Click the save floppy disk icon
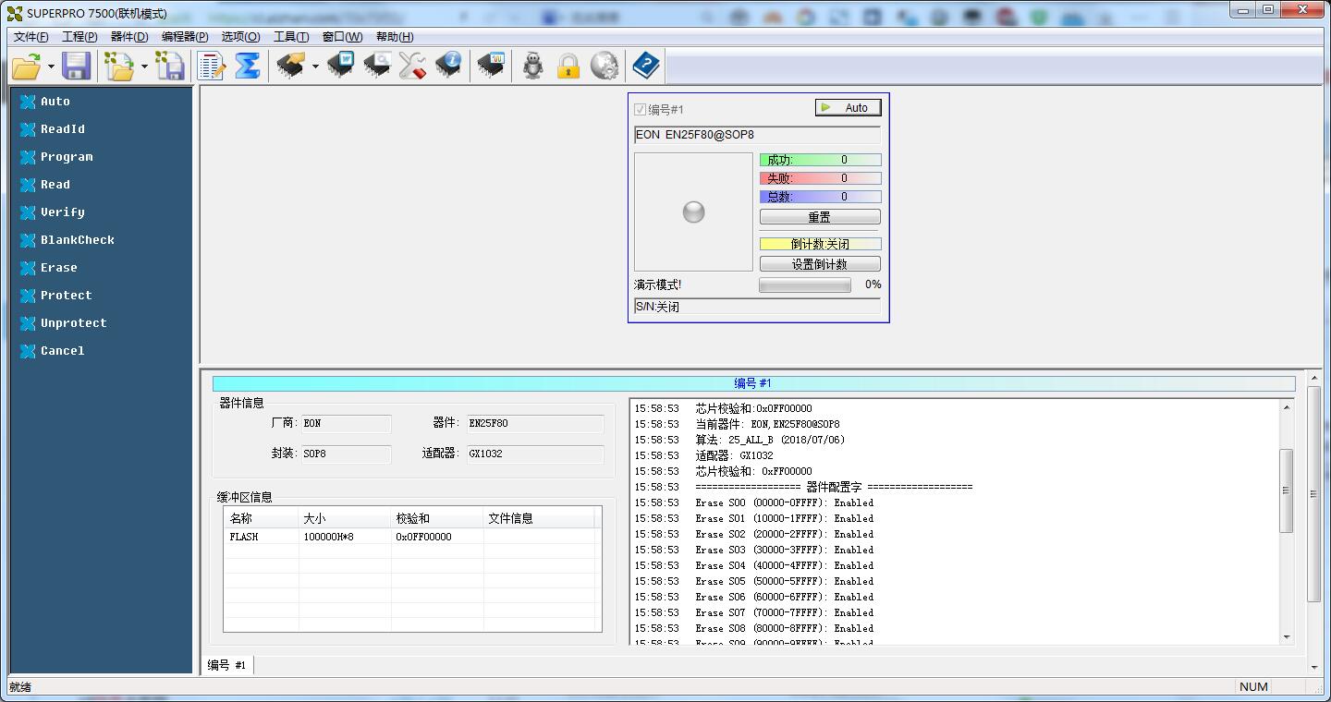Image resolution: width=1331 pixels, height=702 pixels. pos(76,66)
